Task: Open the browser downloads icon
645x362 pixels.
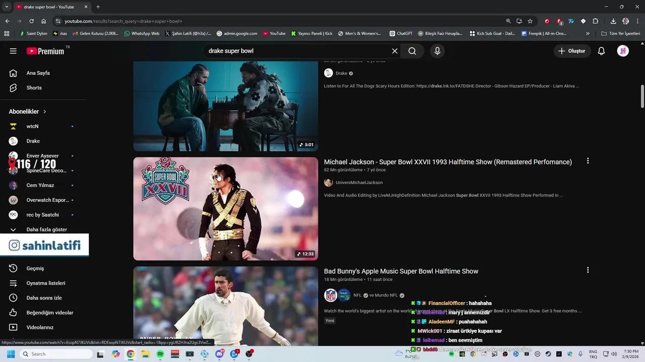Action: [613, 21]
